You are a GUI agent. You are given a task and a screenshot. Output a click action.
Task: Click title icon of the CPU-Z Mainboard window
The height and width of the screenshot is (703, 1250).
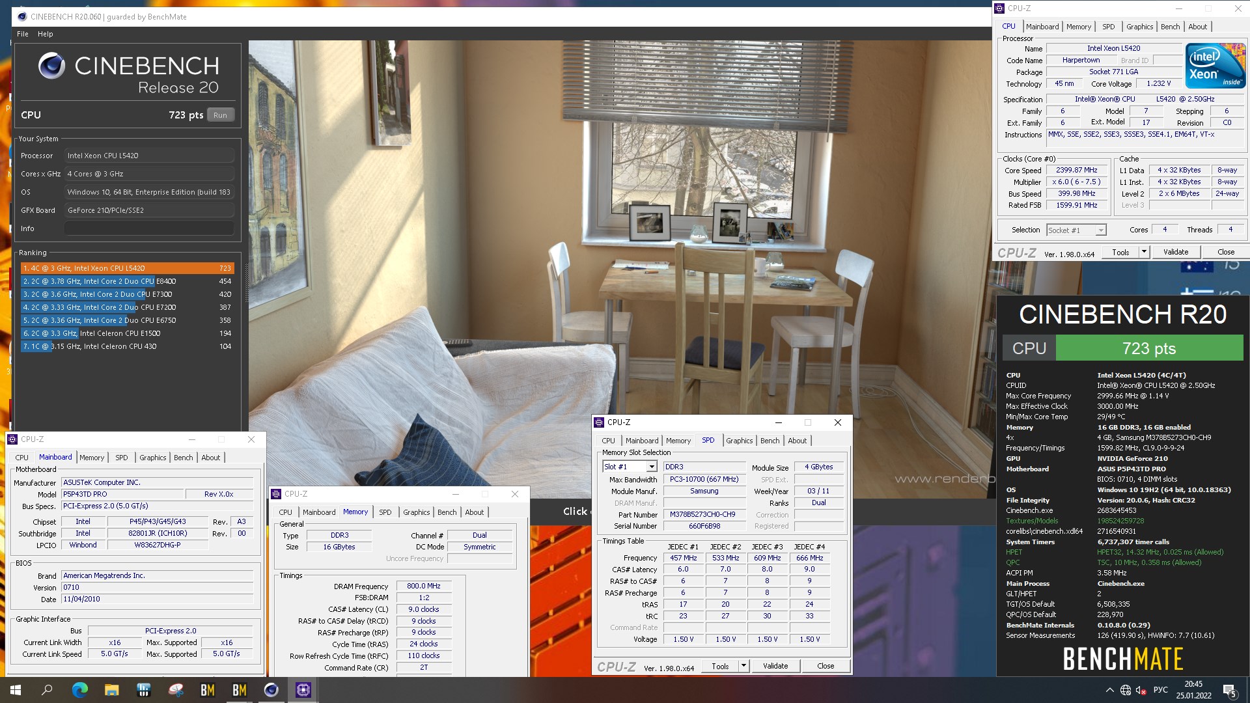coord(12,439)
